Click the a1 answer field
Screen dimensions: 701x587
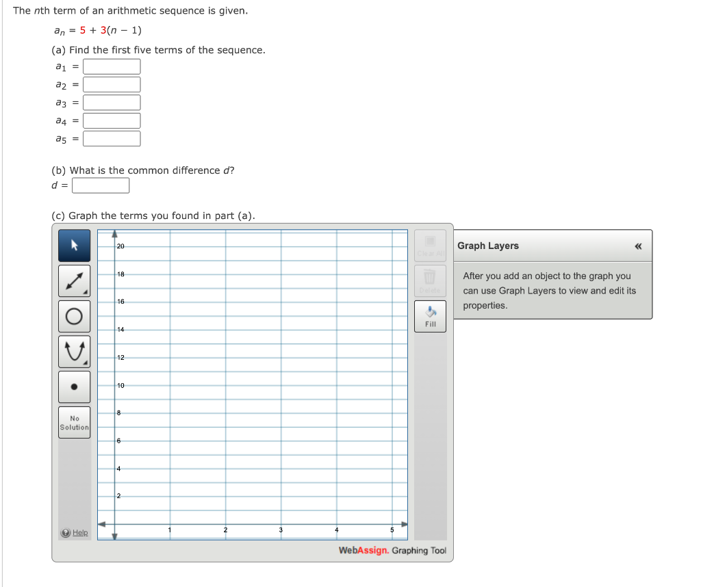(111, 66)
